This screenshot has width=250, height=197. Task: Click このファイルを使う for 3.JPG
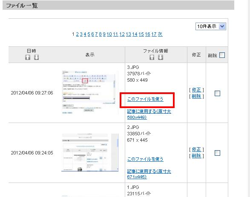(x=145, y=99)
